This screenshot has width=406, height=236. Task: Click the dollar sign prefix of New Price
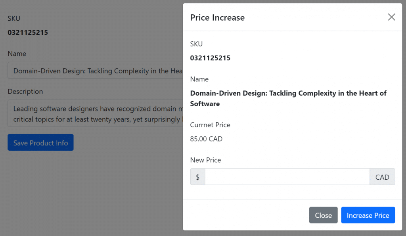click(197, 177)
